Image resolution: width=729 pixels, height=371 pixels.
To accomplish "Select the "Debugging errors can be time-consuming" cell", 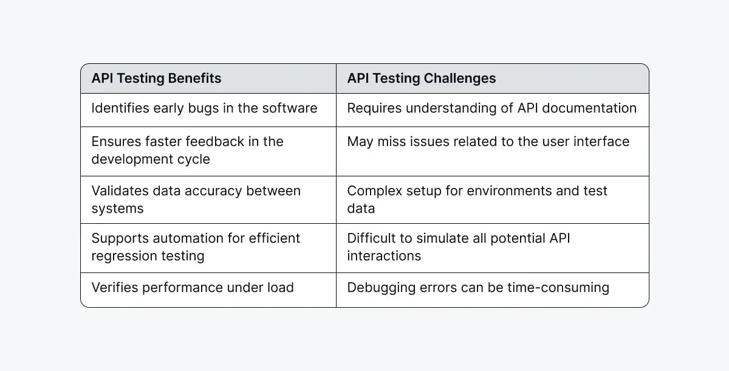I will [x=477, y=288].
